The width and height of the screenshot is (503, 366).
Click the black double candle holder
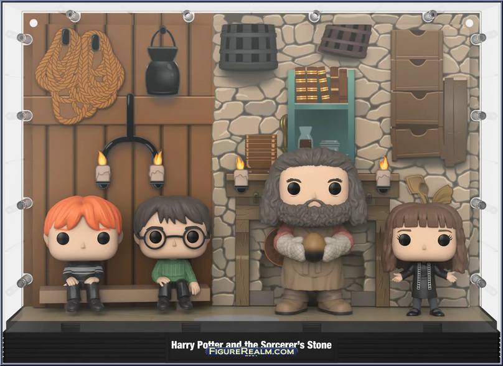click(130, 140)
